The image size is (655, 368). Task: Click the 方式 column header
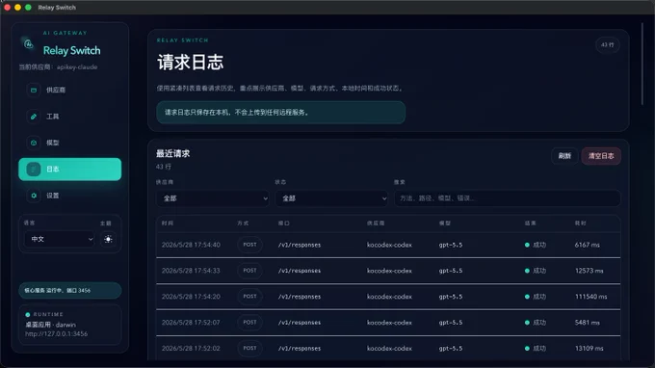[x=243, y=223]
